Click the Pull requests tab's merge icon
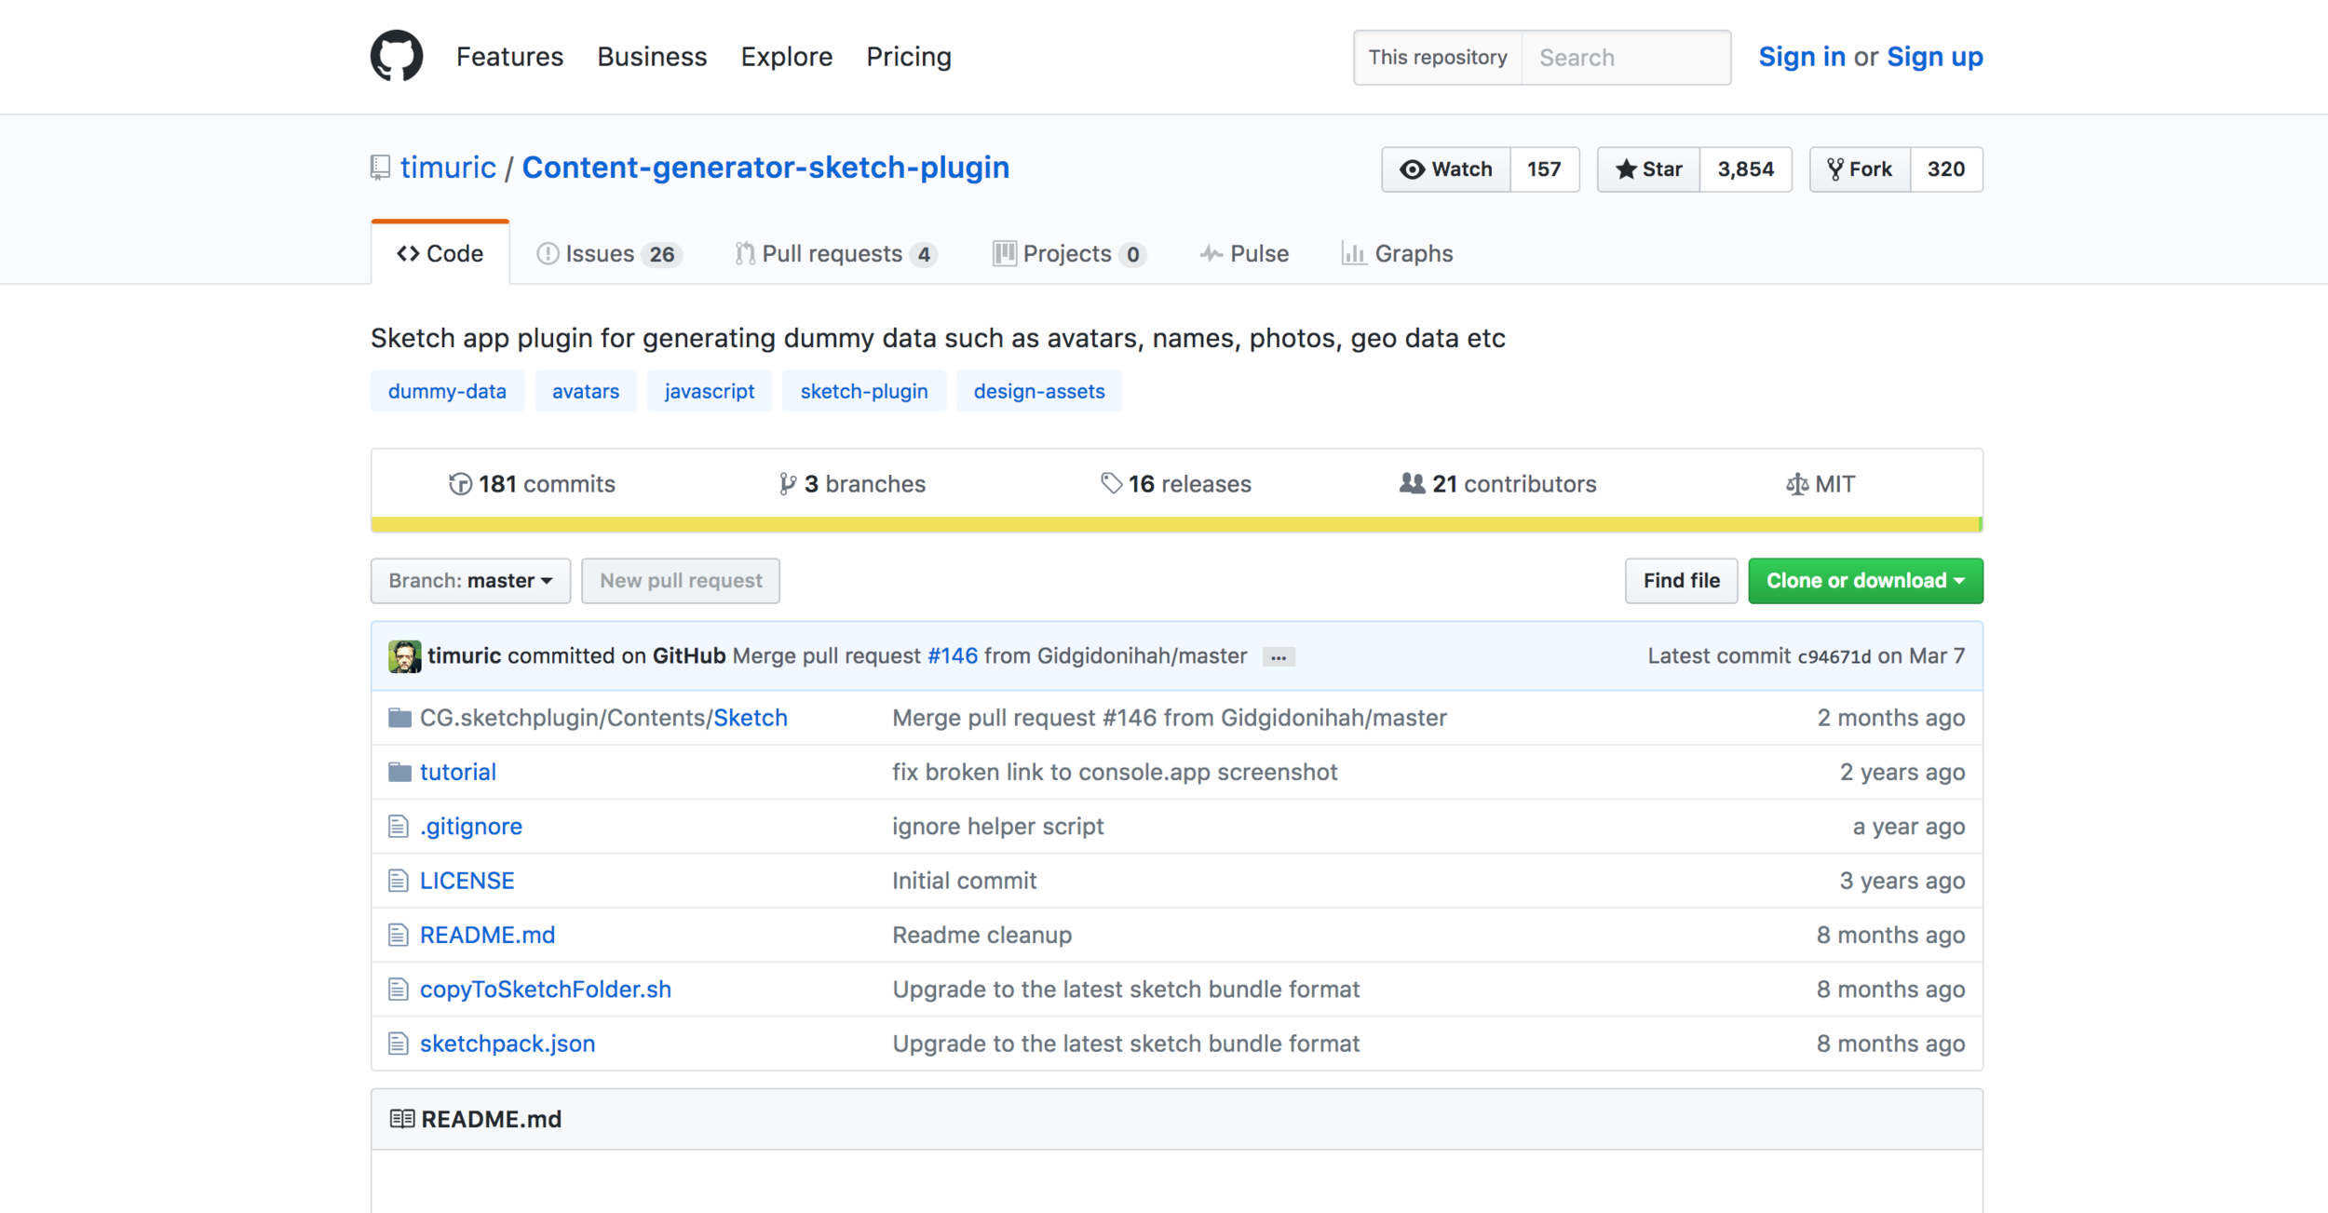Image resolution: width=2328 pixels, height=1213 pixels. click(745, 253)
